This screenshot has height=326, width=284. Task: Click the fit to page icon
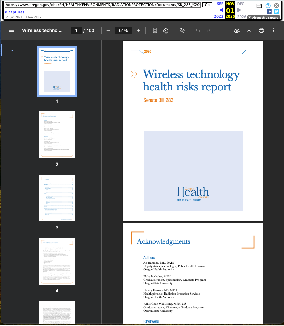click(x=155, y=30)
